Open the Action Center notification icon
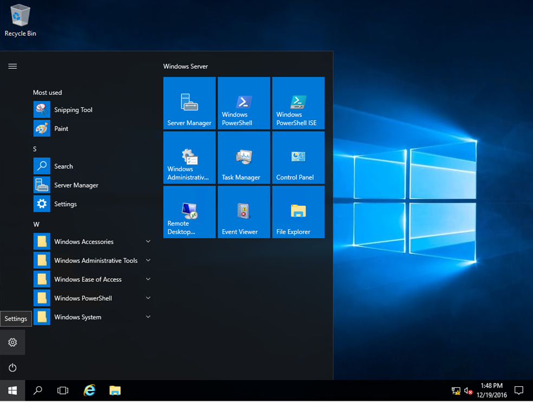 pyautogui.click(x=518, y=391)
